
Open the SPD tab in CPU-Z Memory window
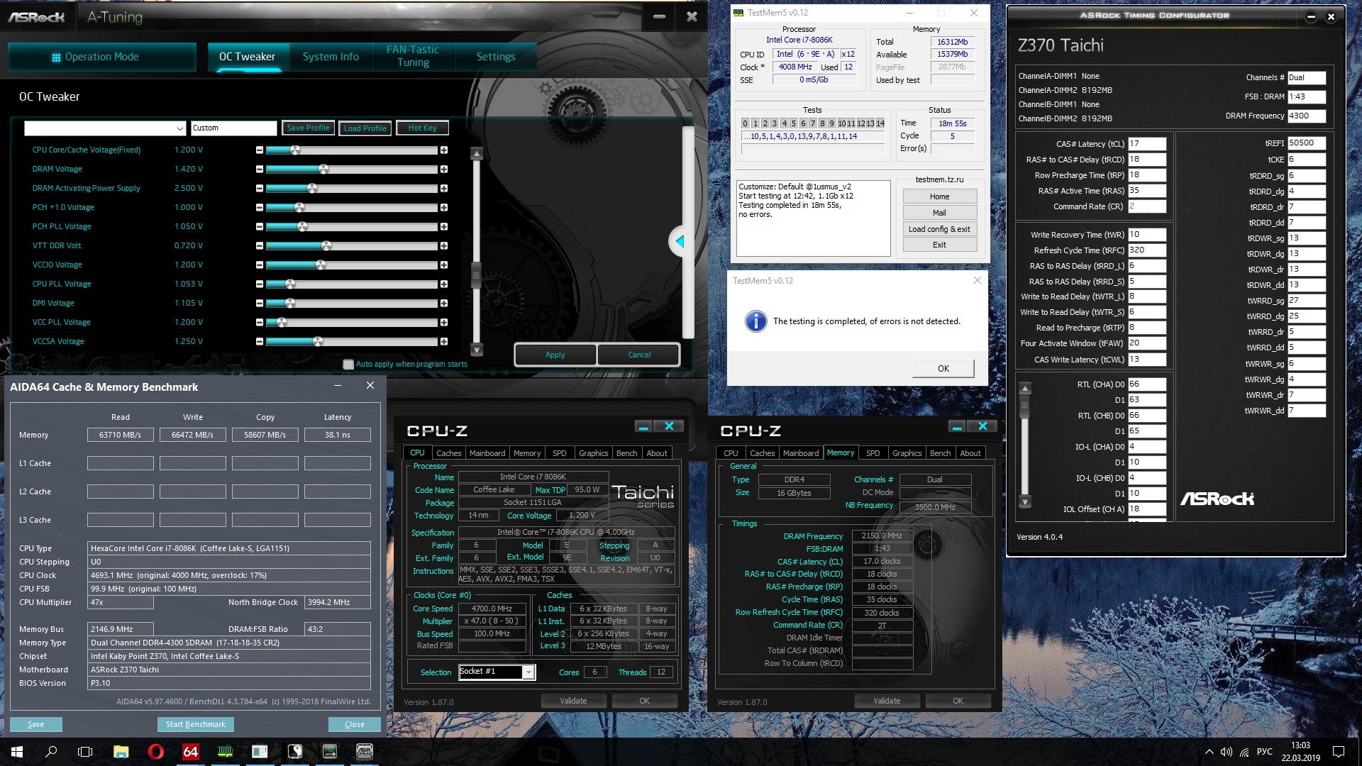[x=873, y=453]
